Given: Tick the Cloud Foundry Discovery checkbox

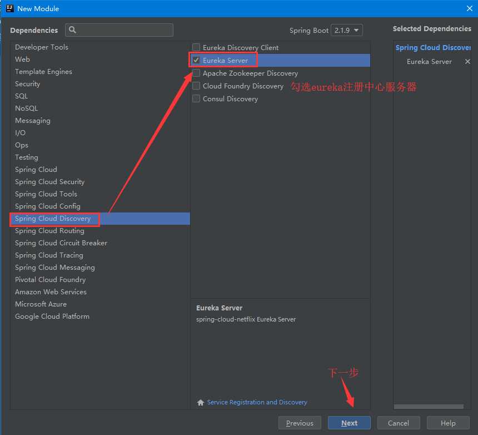Looking at the screenshot, I should (x=196, y=86).
